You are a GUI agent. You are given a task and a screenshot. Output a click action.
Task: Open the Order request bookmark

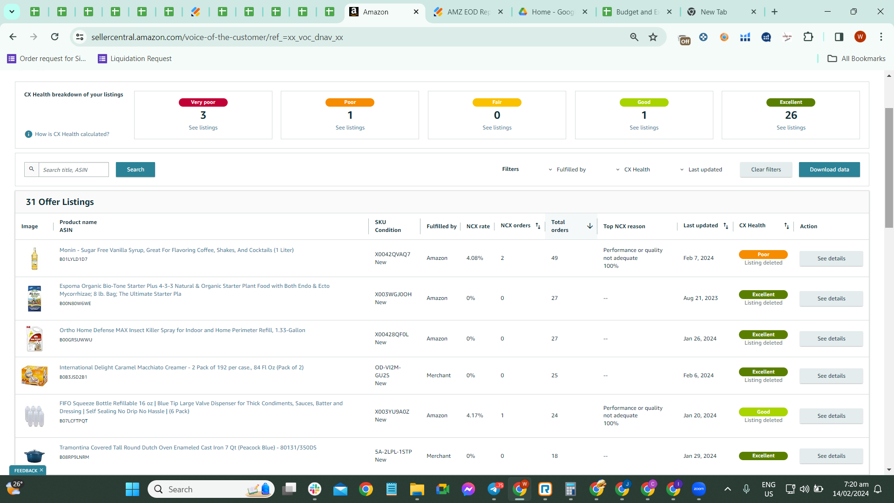[x=47, y=59]
